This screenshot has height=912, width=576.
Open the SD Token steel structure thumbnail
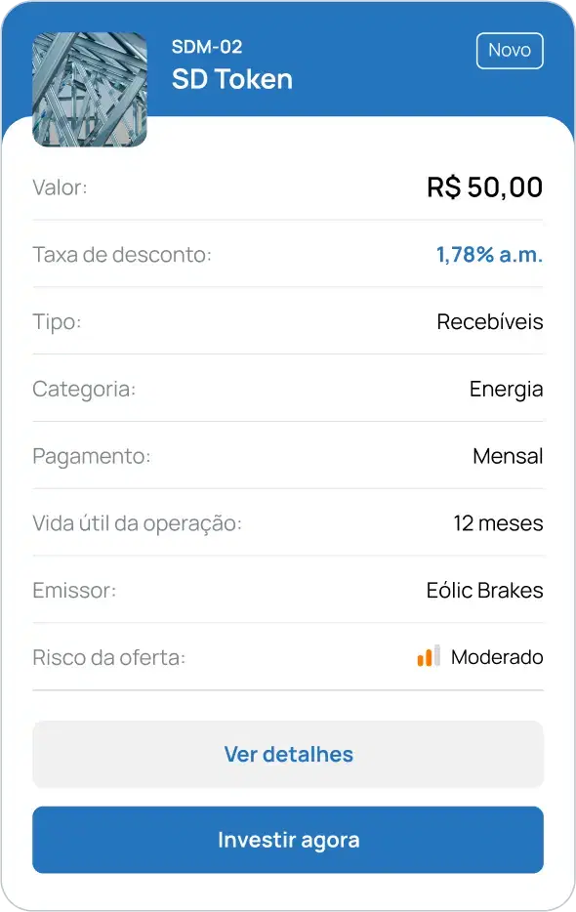tap(90, 89)
